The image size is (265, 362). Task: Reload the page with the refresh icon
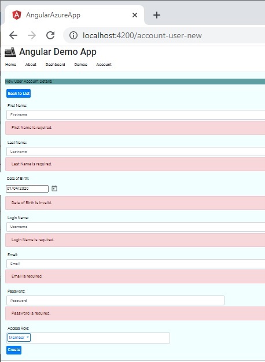point(50,35)
